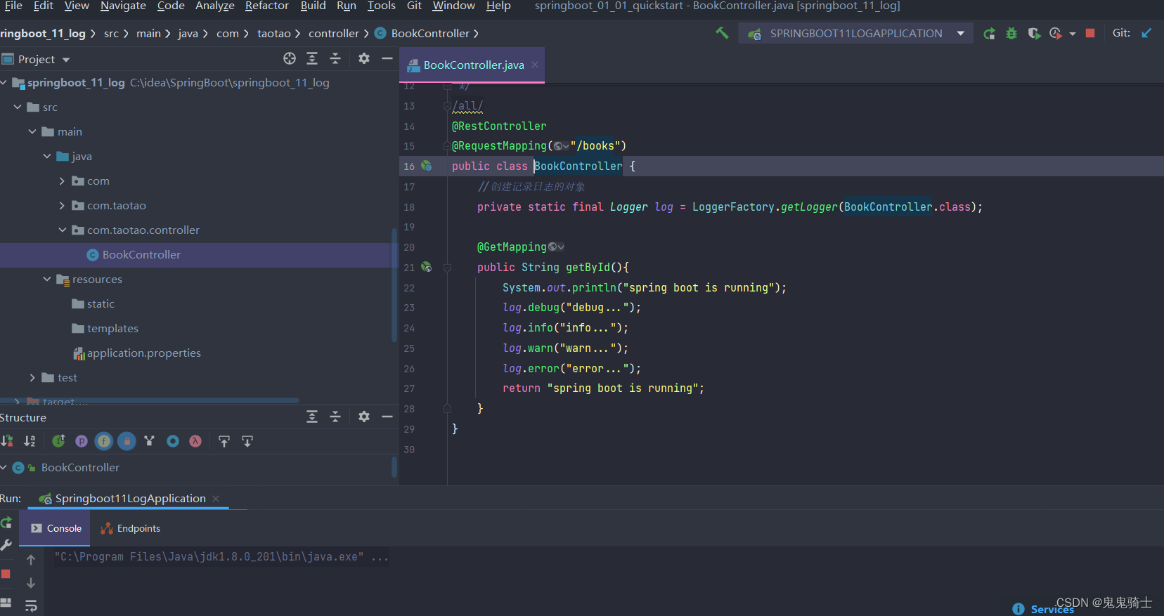Collapse the java folder
Image resolution: width=1164 pixels, height=616 pixels.
point(47,156)
